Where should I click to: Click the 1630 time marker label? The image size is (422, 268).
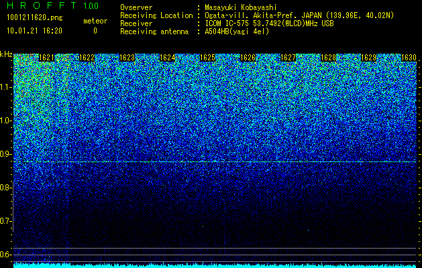[x=409, y=58]
